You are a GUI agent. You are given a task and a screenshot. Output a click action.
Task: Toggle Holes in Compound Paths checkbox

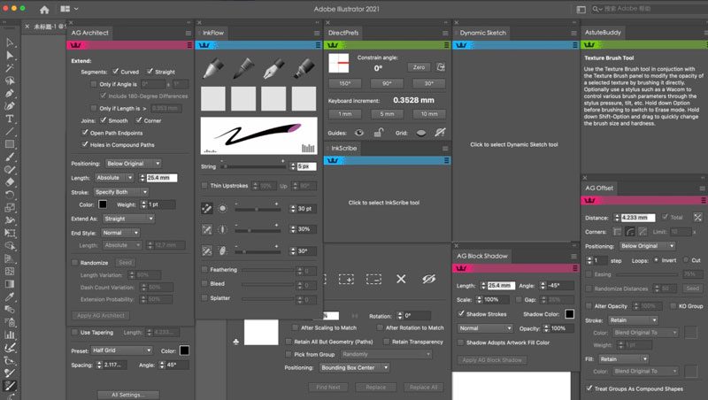pos(85,144)
